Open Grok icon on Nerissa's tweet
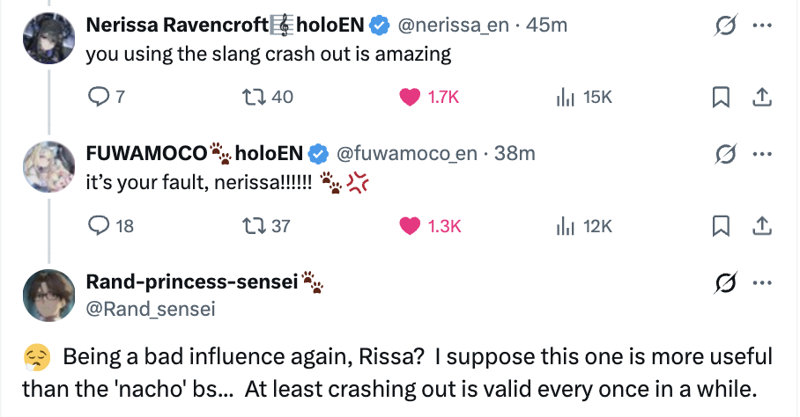The image size is (800, 417). pyautogui.click(x=726, y=26)
